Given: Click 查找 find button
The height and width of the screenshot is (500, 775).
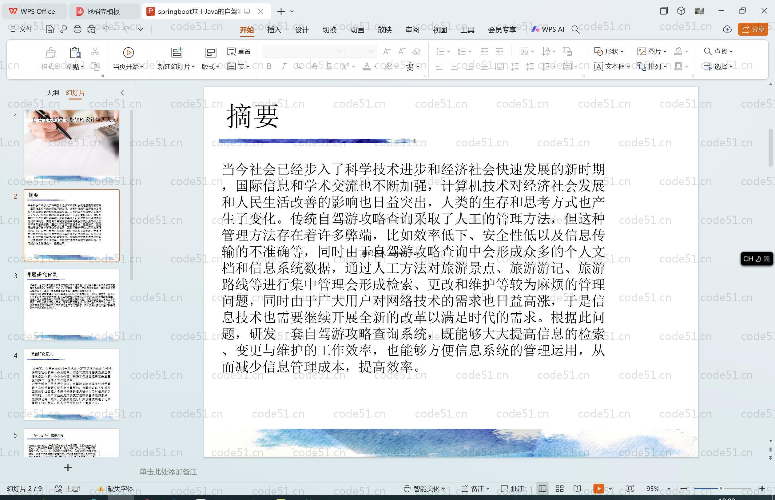Looking at the screenshot, I should click(718, 51).
